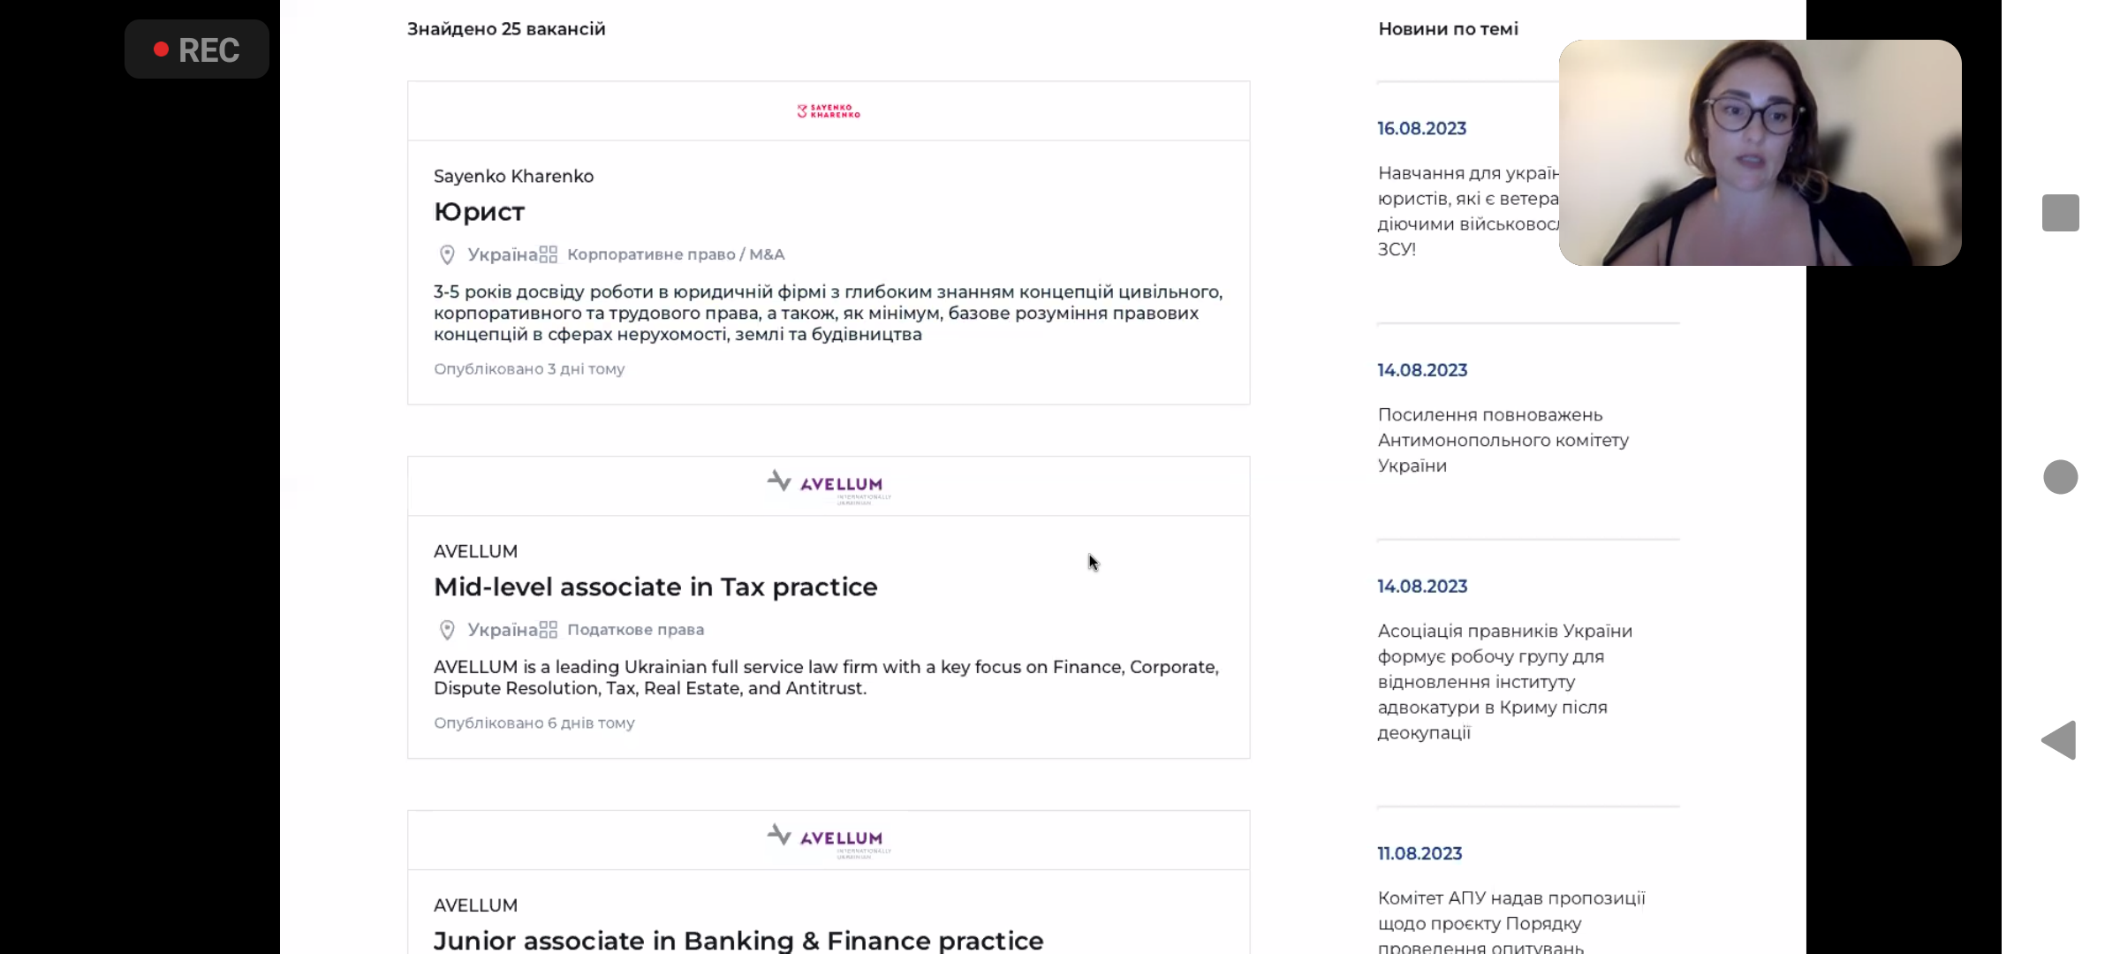Image resolution: width=2120 pixels, height=954 pixels.
Task: Tap the Android home circle button
Action: point(2060,477)
